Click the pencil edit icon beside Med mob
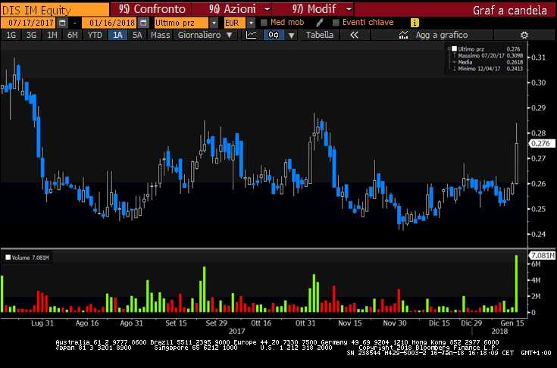 click(319, 23)
